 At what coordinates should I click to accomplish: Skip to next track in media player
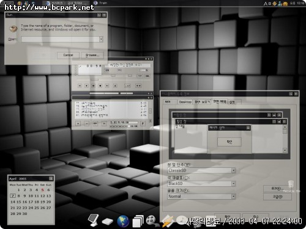coord(107,86)
